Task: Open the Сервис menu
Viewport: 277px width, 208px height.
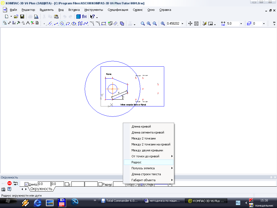Action: click(x=138, y=10)
